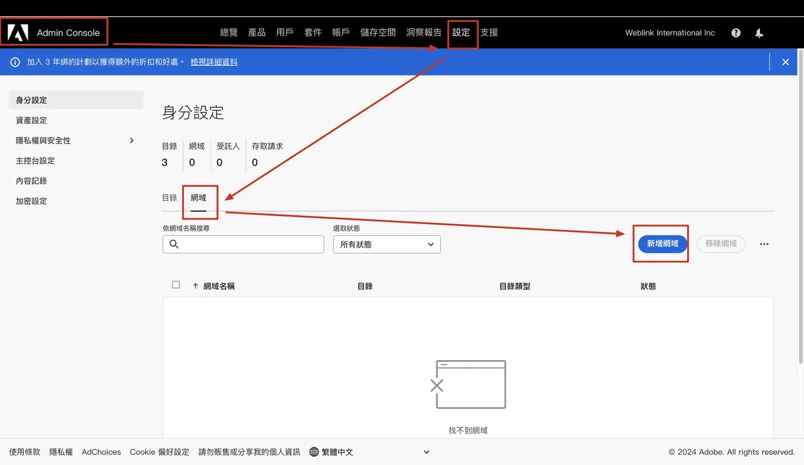
Task: Switch to the 目錄 tab
Action: click(170, 198)
